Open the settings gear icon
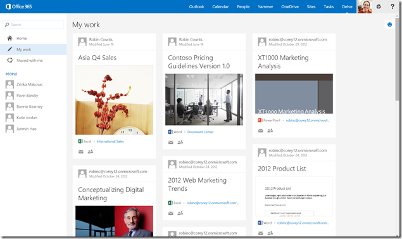402x239 pixels. [379, 7]
